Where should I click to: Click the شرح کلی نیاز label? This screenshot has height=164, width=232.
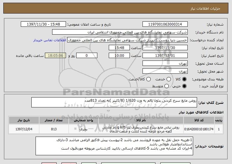[211, 103]
